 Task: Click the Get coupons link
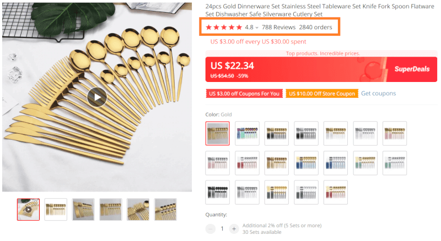click(378, 93)
